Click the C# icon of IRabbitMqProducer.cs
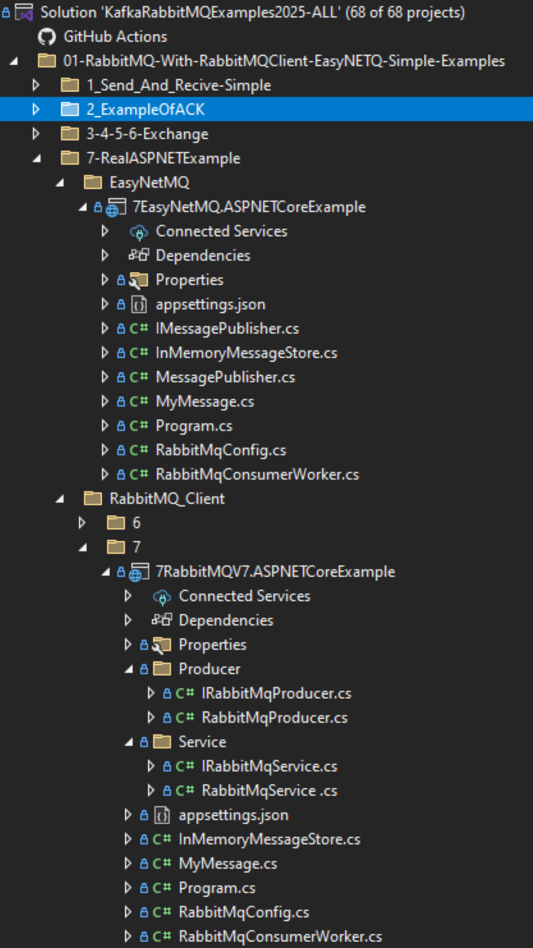Viewport: 533px width, 948px height. [x=185, y=693]
